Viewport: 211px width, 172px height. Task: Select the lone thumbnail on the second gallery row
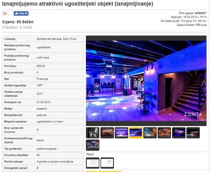point(93,145)
